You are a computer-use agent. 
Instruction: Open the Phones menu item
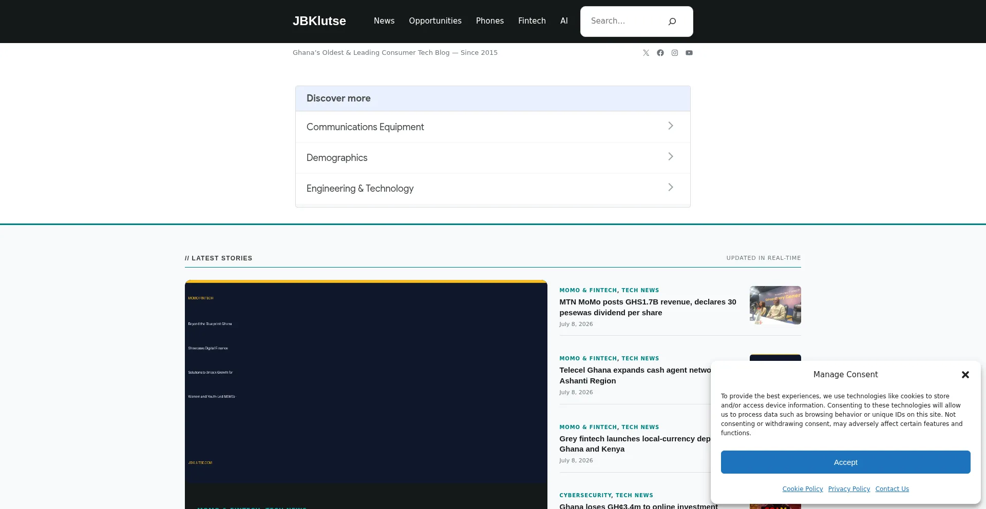490,21
